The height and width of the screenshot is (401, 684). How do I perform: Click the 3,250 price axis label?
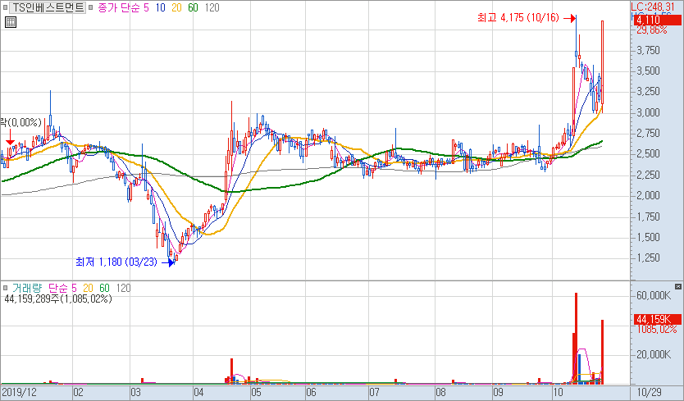pyautogui.click(x=648, y=92)
